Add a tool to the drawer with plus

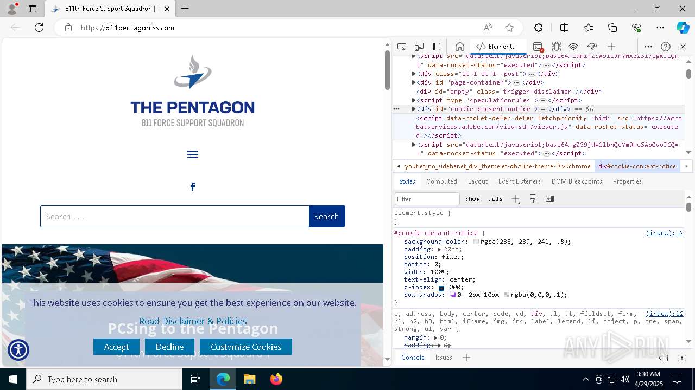pos(466,357)
